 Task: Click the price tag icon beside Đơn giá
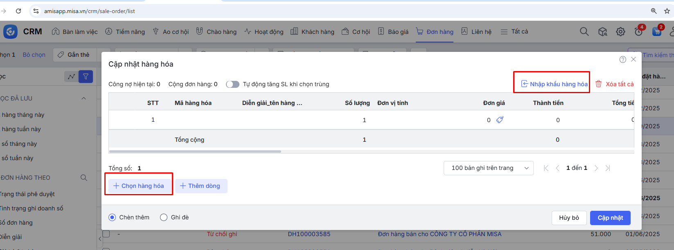point(500,120)
